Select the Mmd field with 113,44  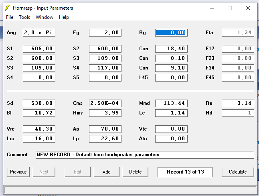click(172, 103)
